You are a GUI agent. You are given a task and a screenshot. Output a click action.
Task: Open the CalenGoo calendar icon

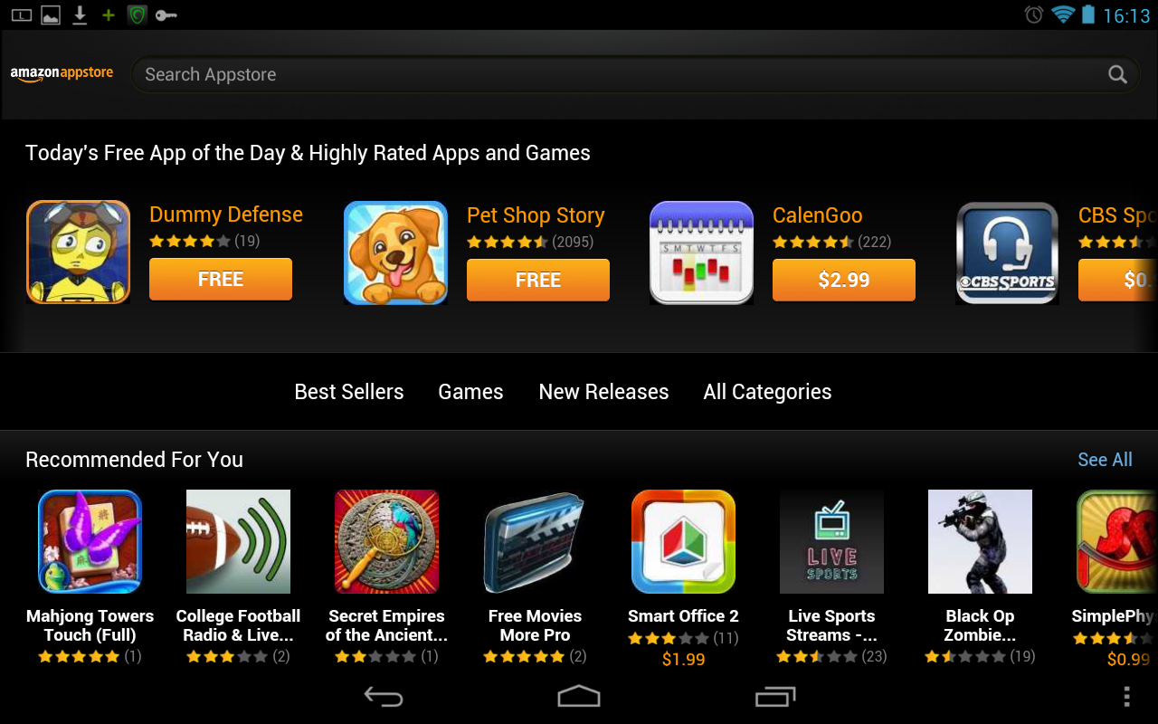(x=702, y=252)
